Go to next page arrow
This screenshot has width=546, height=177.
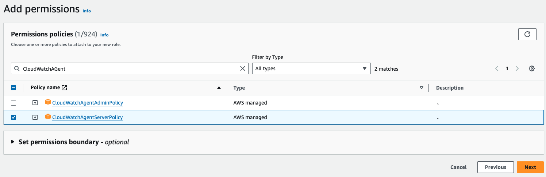click(x=517, y=68)
